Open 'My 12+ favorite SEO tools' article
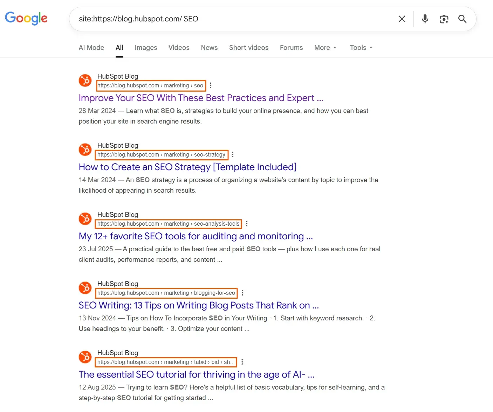The height and width of the screenshot is (412, 493). tap(196, 236)
